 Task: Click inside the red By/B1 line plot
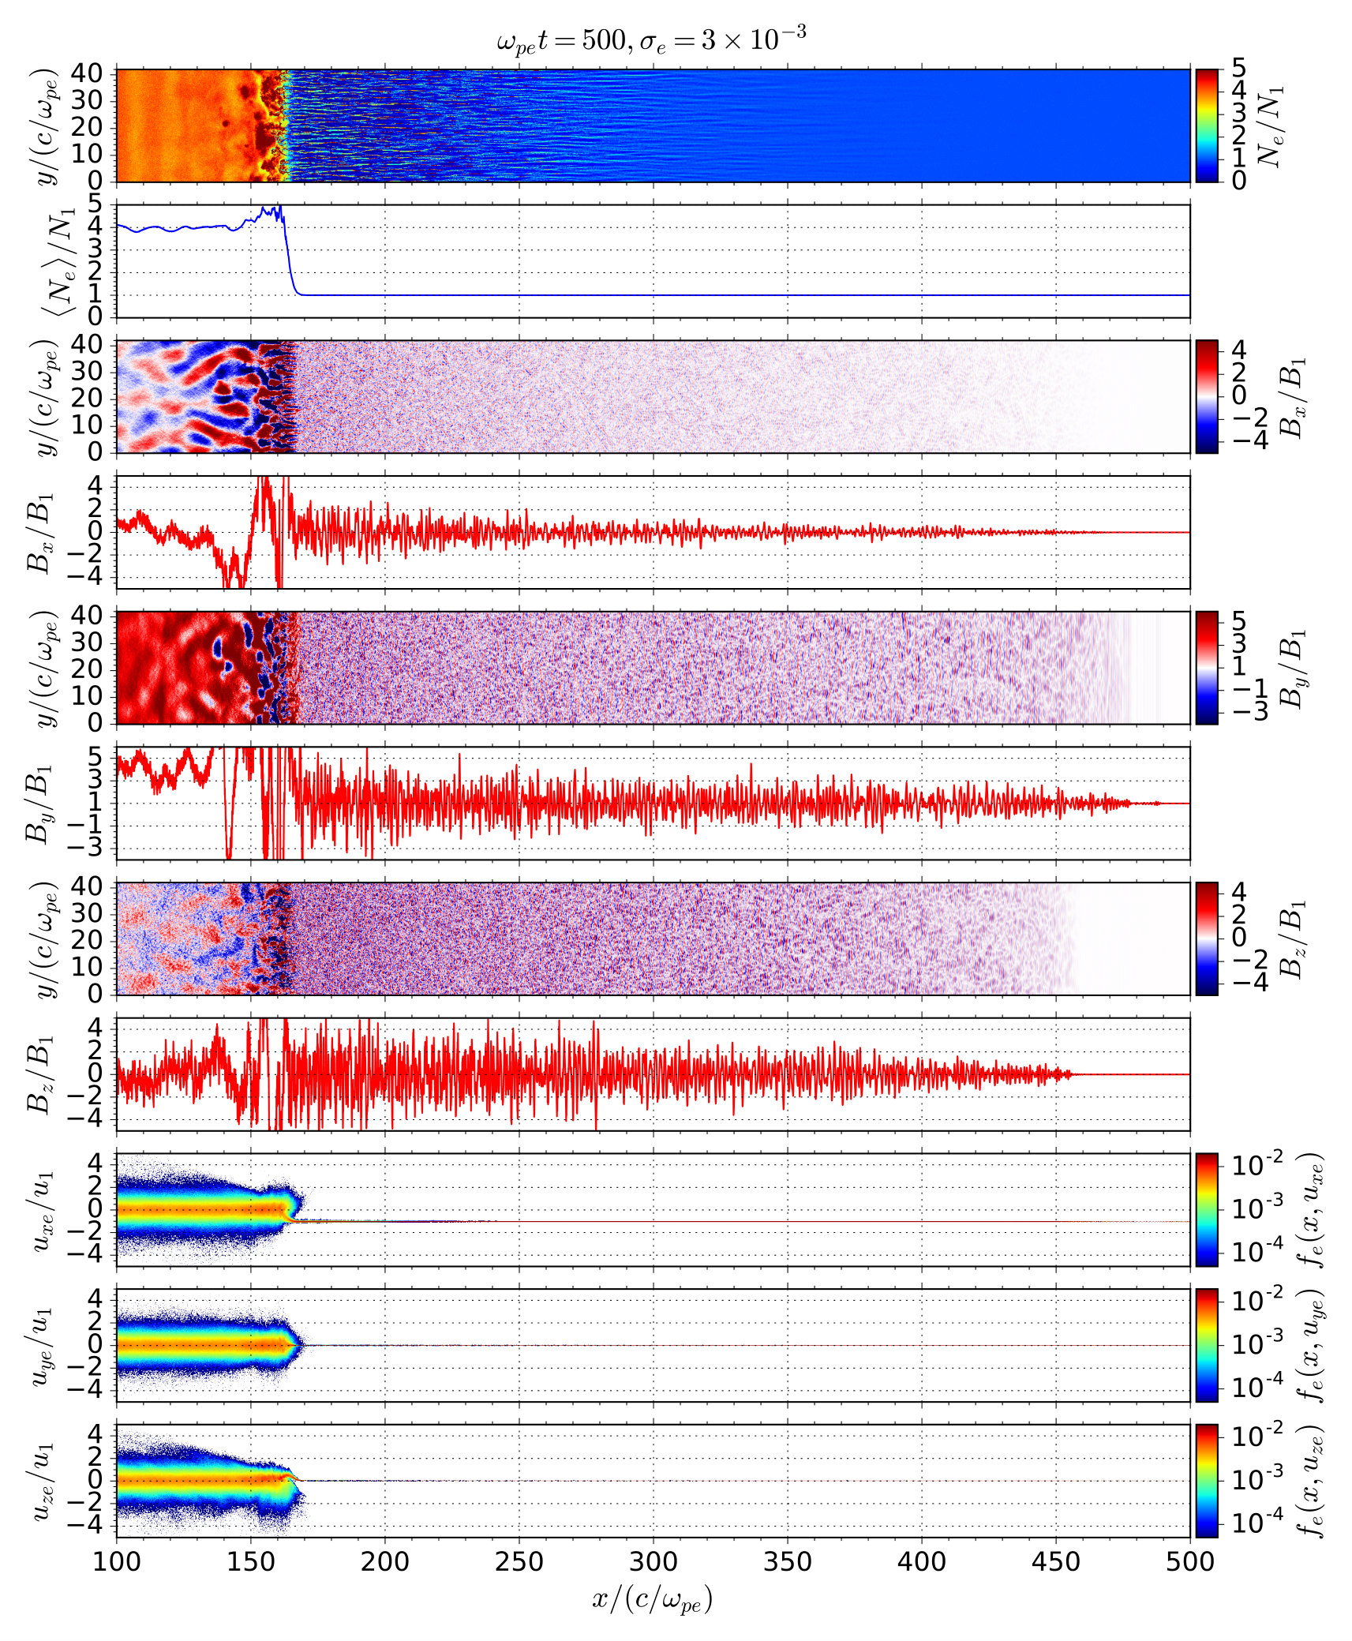point(654,803)
